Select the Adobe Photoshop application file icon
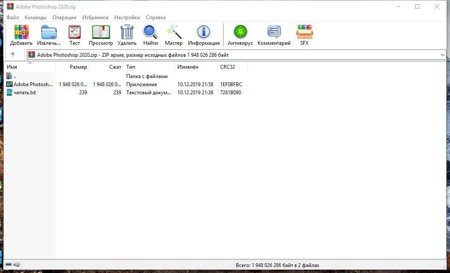Viewport: 450px width, 273px height. click(9, 84)
